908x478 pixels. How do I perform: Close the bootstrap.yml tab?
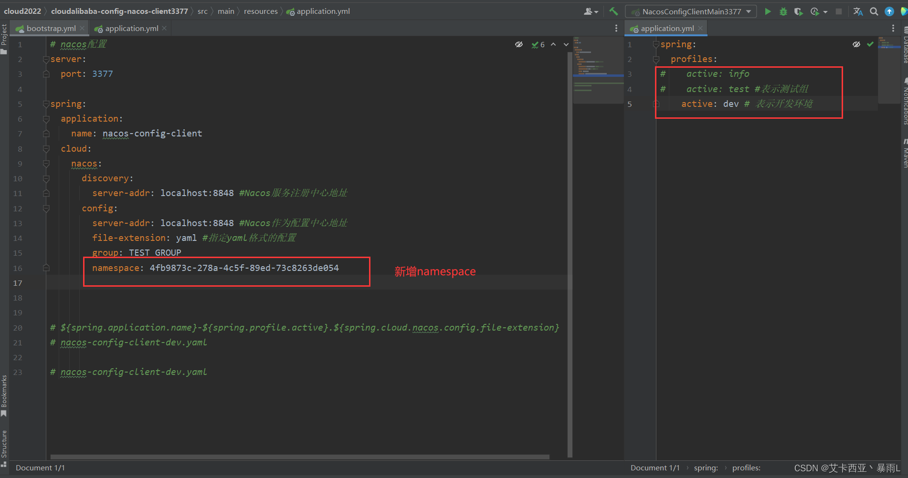pyautogui.click(x=82, y=28)
